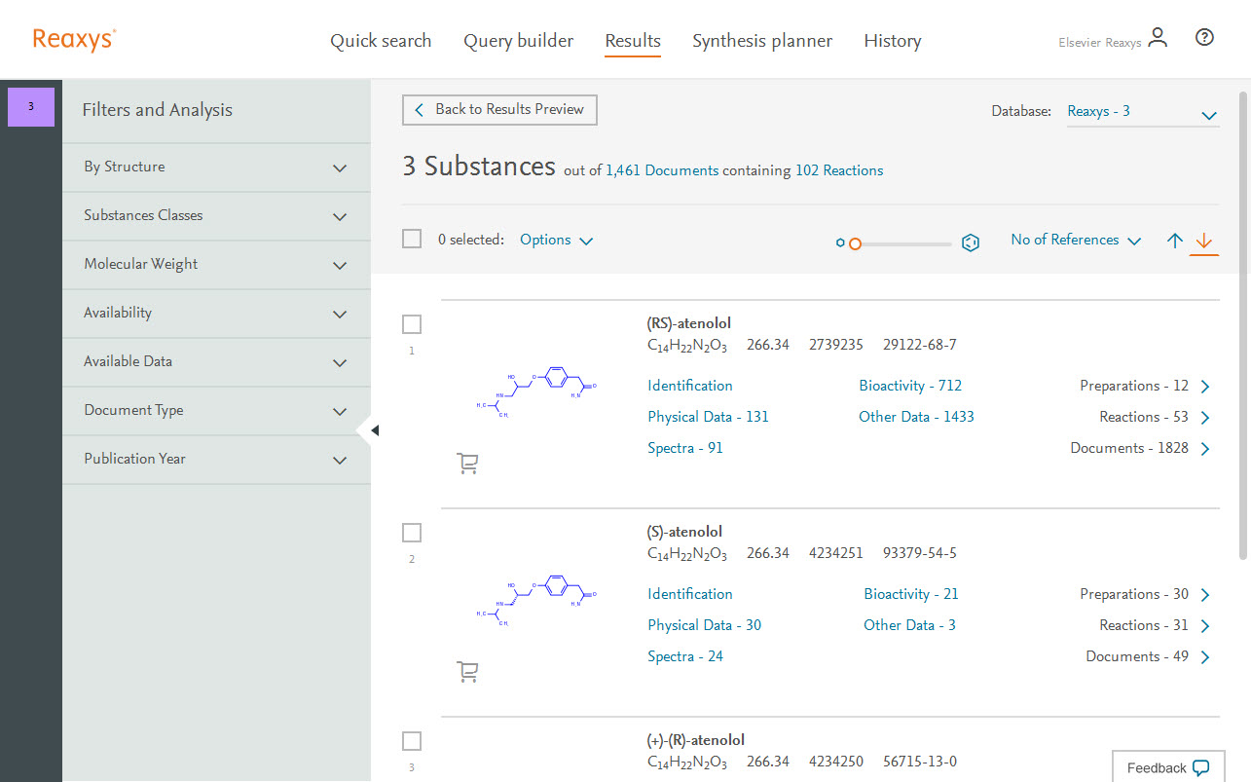This screenshot has width=1251, height=782.
Task: Sort results in ascending order arrow
Action: [1175, 241]
